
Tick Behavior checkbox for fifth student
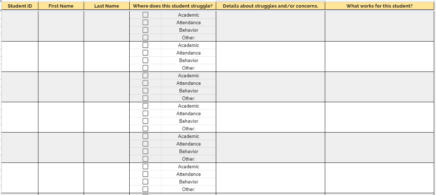pyautogui.click(x=145, y=151)
